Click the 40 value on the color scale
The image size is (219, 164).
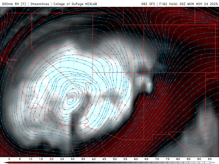(94, 159)
